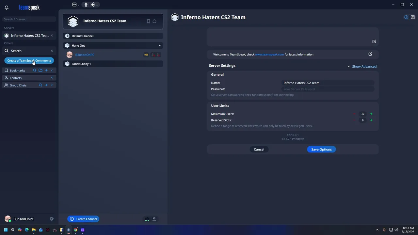Click B3nsonOnPC user in Hang Out
Screen dimensions: 418x235
click(x=85, y=55)
